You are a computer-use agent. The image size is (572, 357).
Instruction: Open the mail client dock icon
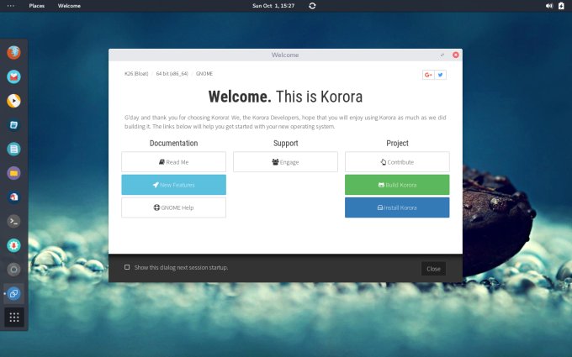tap(13, 77)
